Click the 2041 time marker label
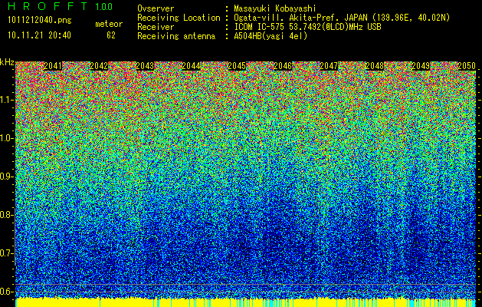Image resolution: width=482 pixels, height=307 pixels. 53,66
